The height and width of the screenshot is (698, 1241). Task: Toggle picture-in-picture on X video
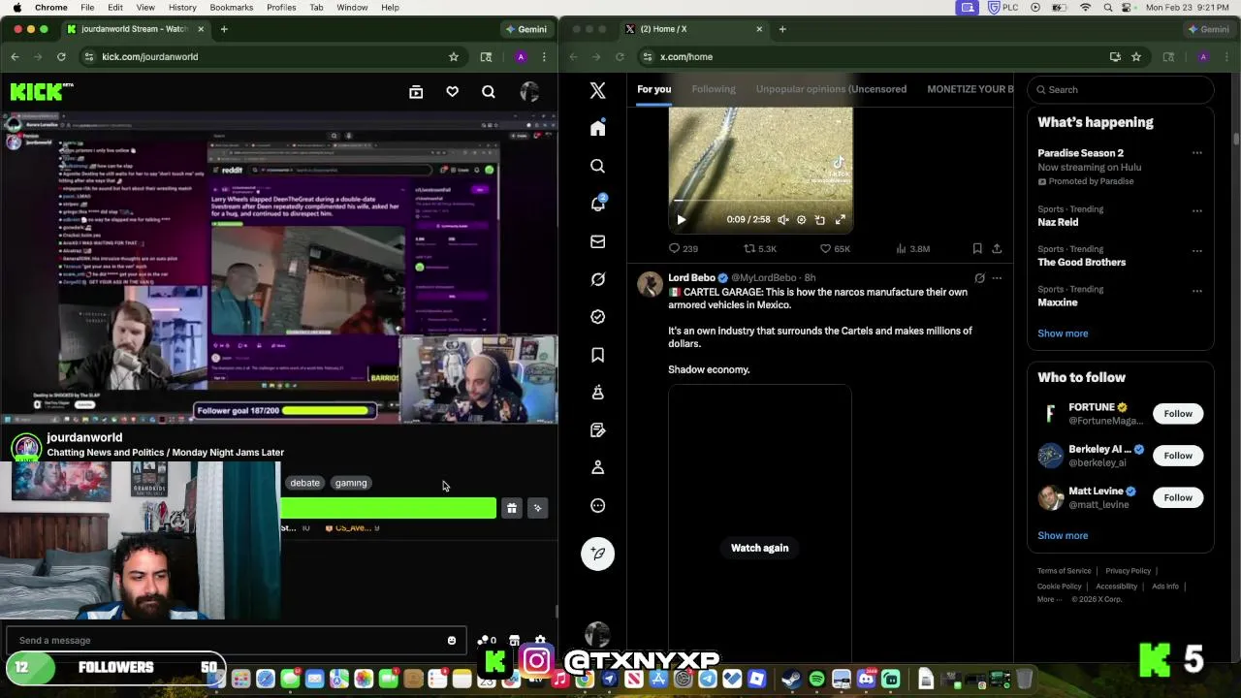(820, 220)
